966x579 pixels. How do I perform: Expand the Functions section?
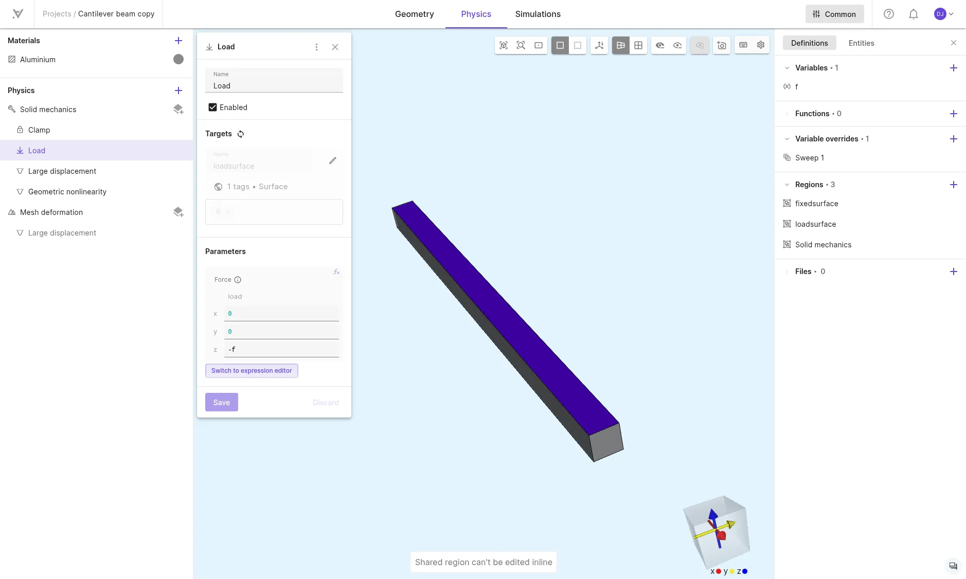coord(787,114)
